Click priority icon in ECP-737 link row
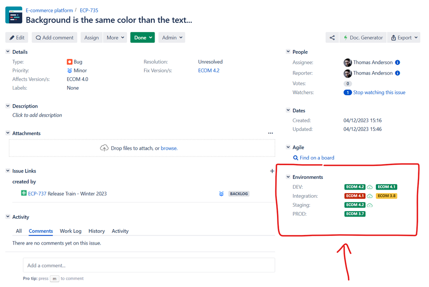429x287 pixels. coord(221,194)
